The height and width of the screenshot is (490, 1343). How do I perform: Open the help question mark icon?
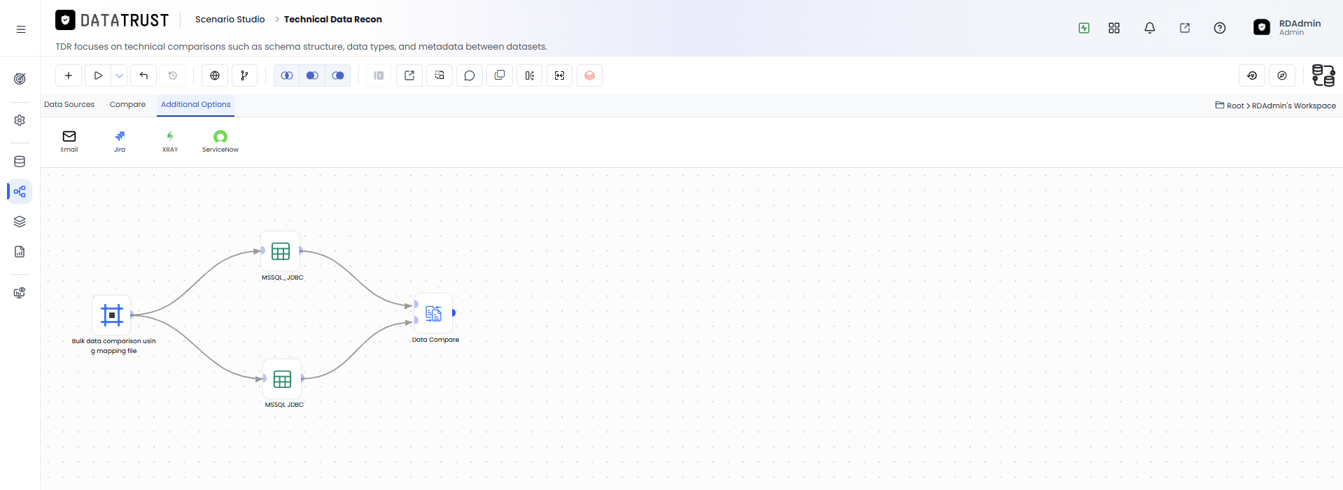pos(1220,28)
